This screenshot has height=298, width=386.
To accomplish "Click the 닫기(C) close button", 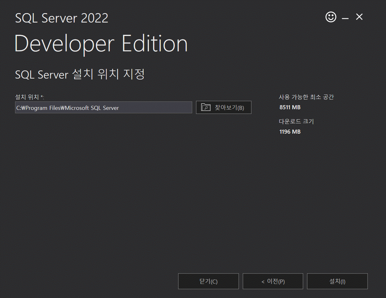I will [x=209, y=281].
